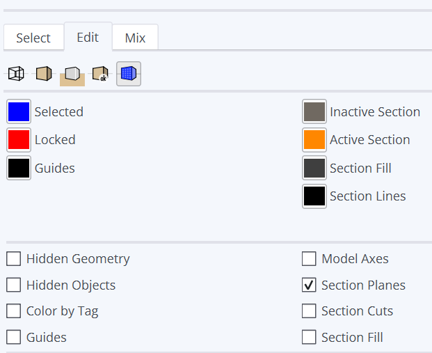Image resolution: width=432 pixels, height=353 pixels.
Task: Toggle the Hidden Objects checkbox
Action: pos(13,285)
